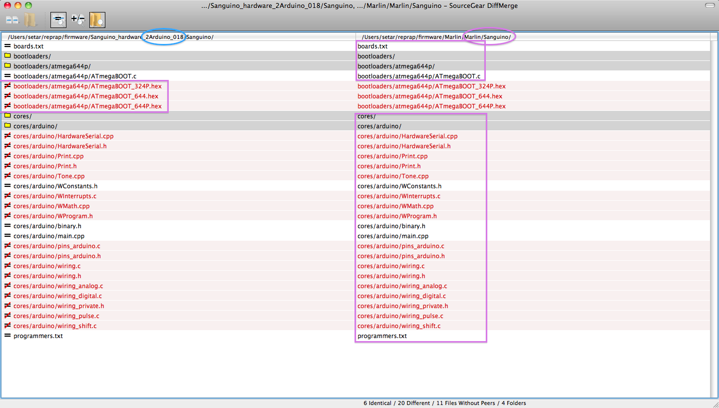719x408 pixels.
Task: Click the yellow folder icon beside cores/
Action: (x=7, y=116)
